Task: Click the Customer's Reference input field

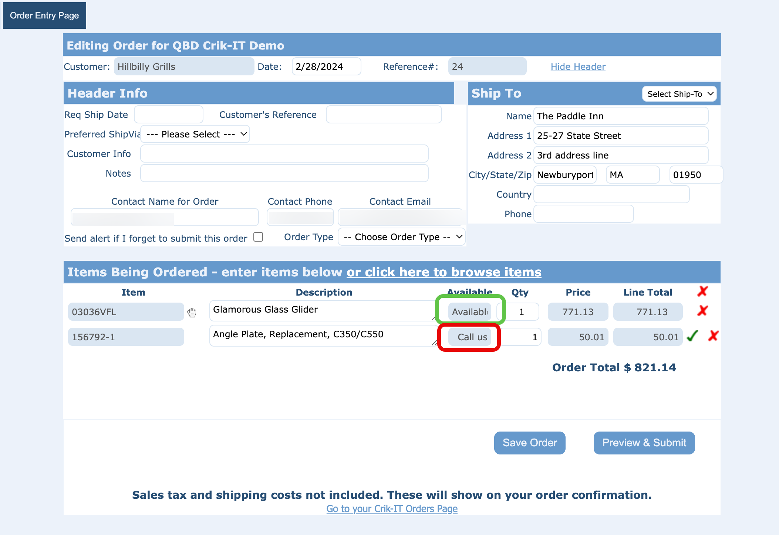Action: pos(384,115)
